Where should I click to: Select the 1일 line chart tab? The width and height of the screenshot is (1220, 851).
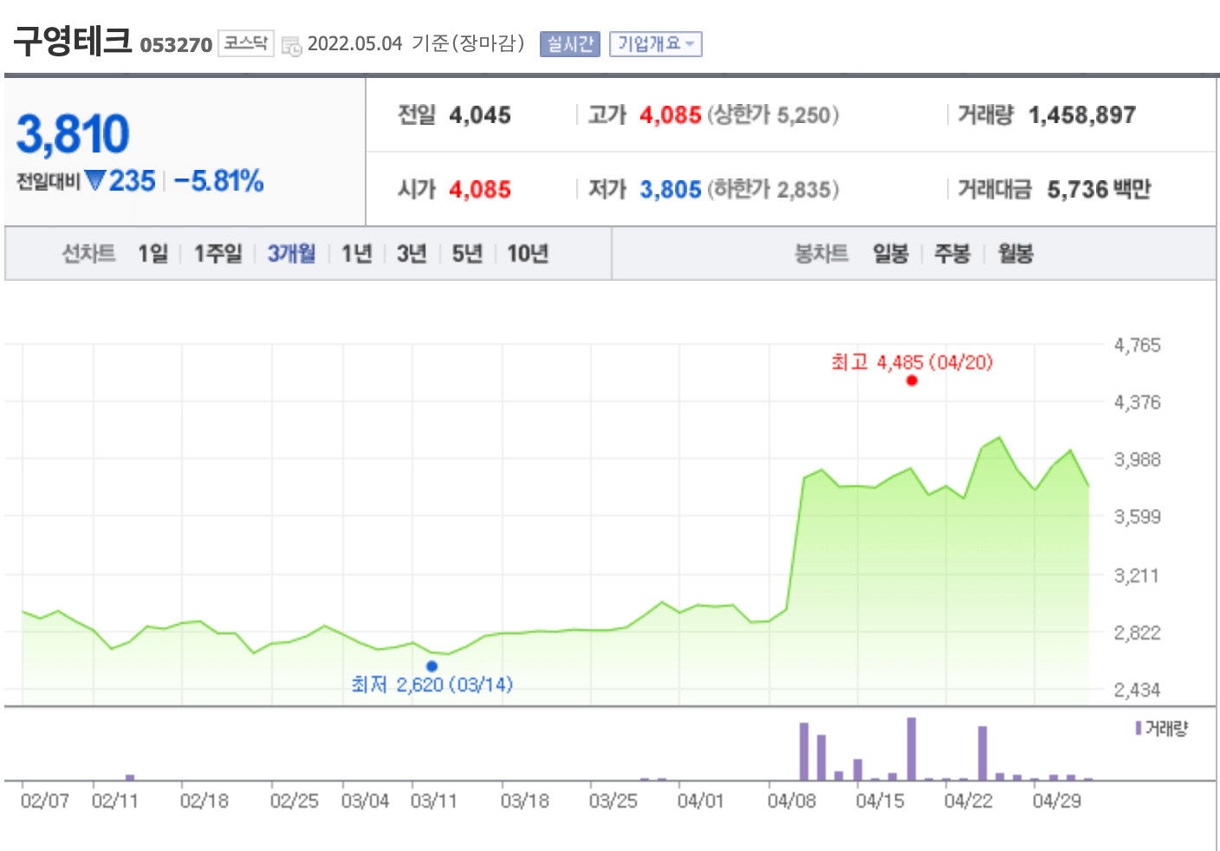pyautogui.click(x=153, y=254)
